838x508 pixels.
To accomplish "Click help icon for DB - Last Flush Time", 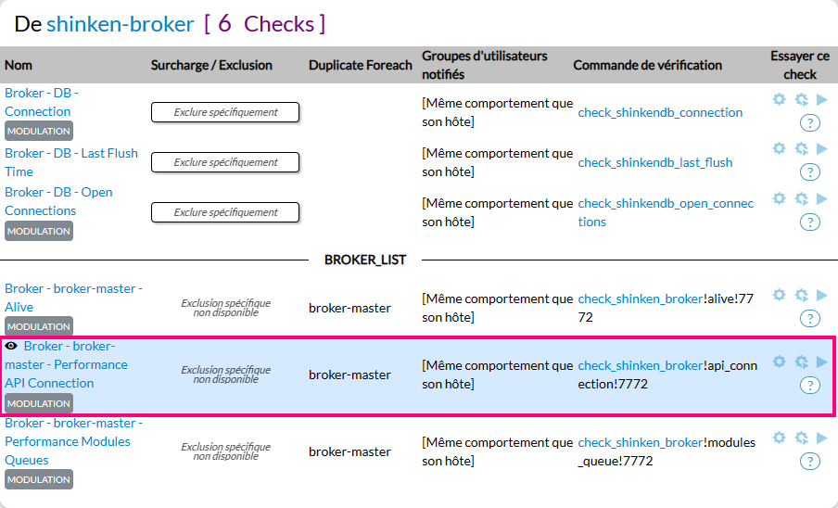I will pyautogui.click(x=809, y=171).
